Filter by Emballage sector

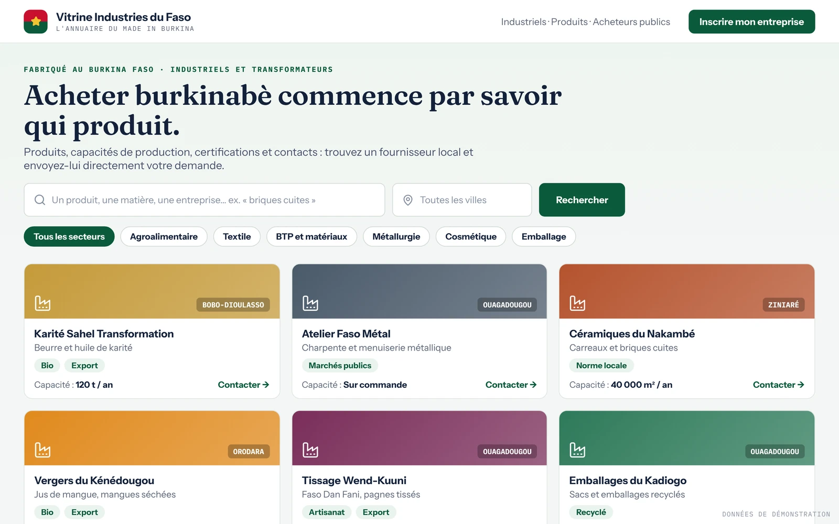tap(544, 236)
